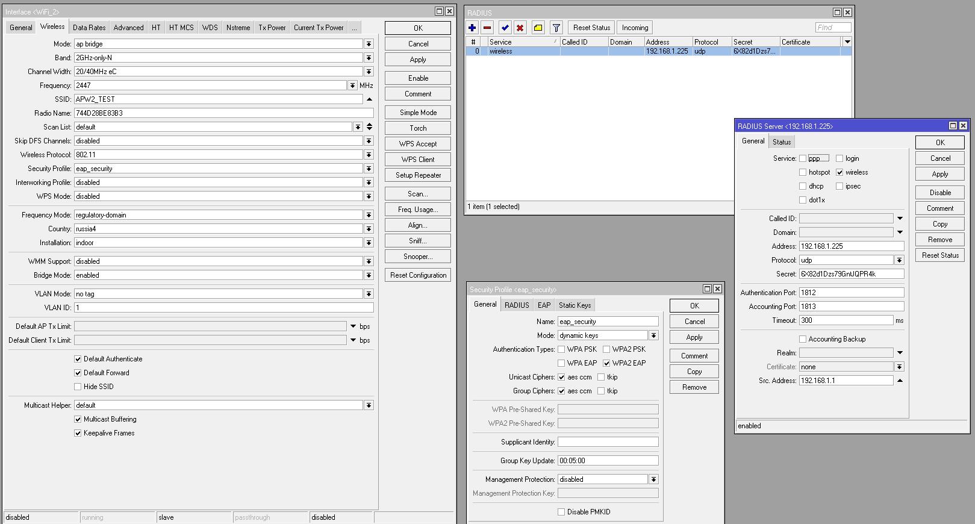This screenshot has width=975, height=524.
Task: Toggle Default Forward checkbox
Action: [x=78, y=373]
